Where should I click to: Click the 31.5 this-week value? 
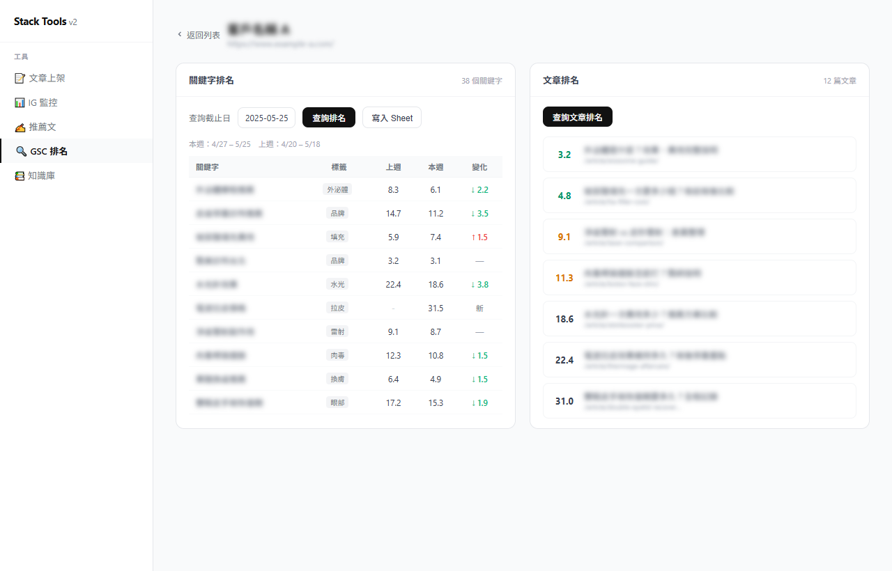coord(436,308)
